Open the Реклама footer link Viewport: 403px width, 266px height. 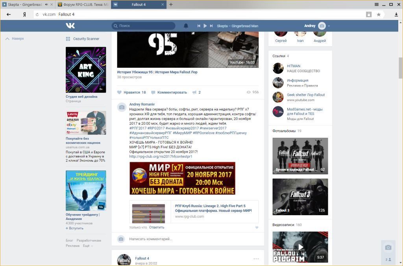click(x=72, y=246)
